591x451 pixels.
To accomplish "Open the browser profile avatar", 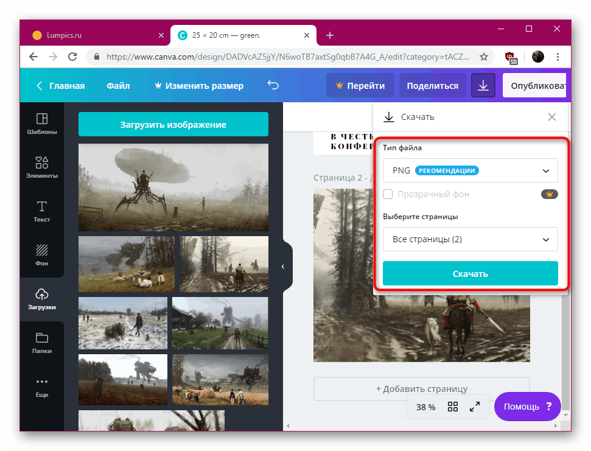I will [x=538, y=57].
